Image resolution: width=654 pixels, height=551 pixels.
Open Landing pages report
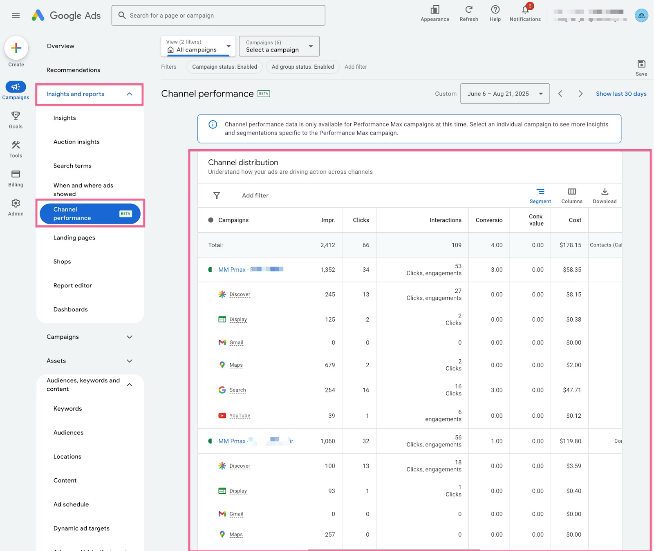tap(74, 237)
